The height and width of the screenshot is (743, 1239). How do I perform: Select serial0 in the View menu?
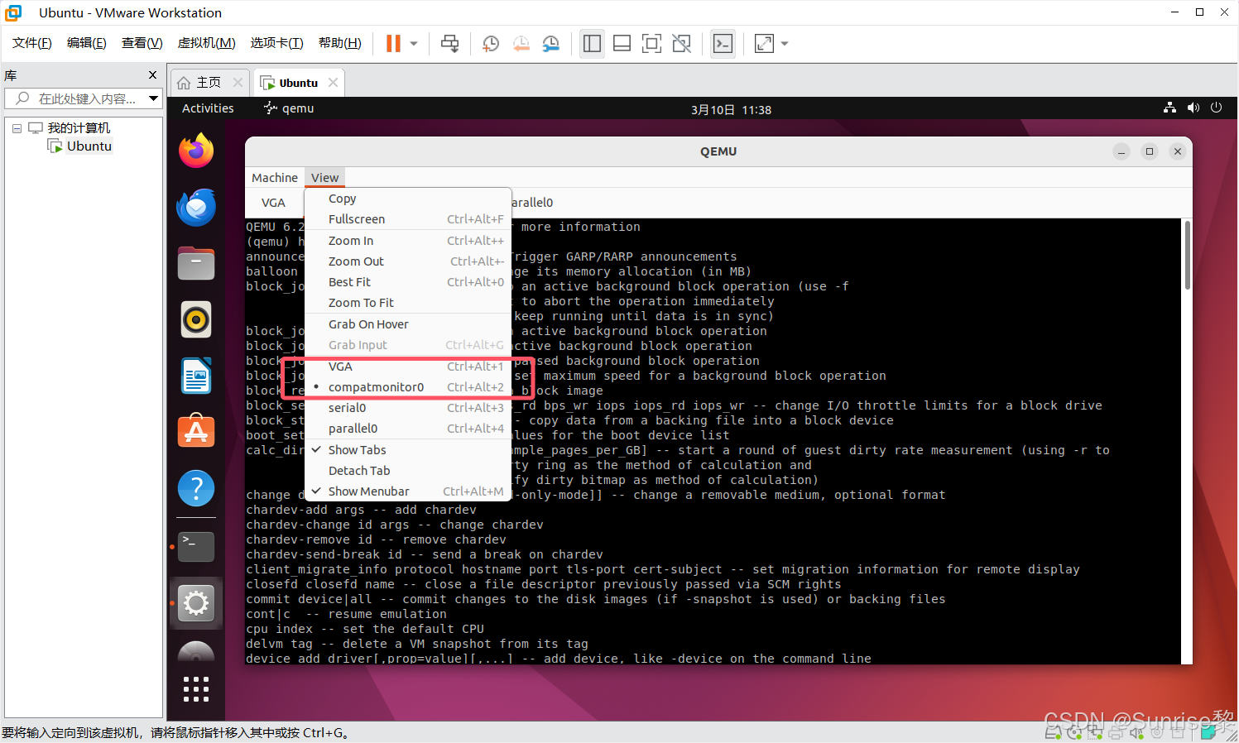tap(409, 408)
